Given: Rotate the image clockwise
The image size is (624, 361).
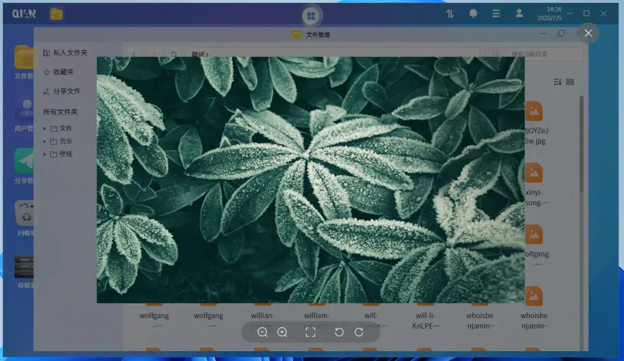Looking at the screenshot, I should pos(359,332).
